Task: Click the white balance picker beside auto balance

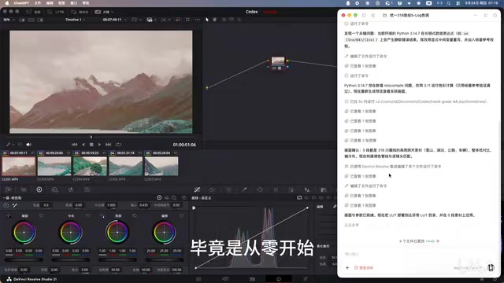Action: (x=15, y=205)
